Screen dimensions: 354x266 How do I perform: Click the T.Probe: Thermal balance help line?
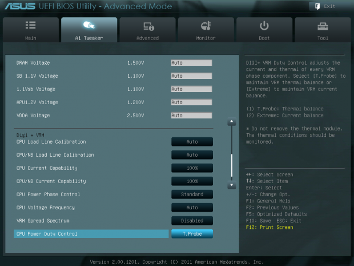[x=285, y=109]
